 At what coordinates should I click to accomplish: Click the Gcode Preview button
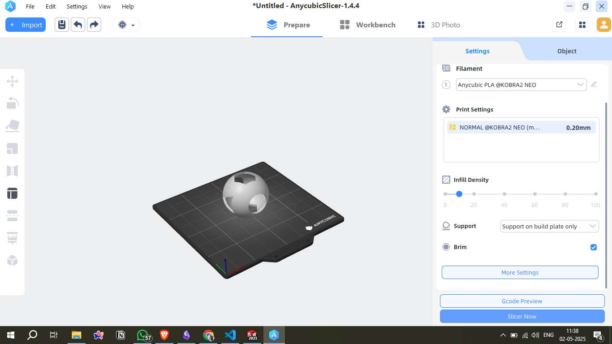[522, 301]
